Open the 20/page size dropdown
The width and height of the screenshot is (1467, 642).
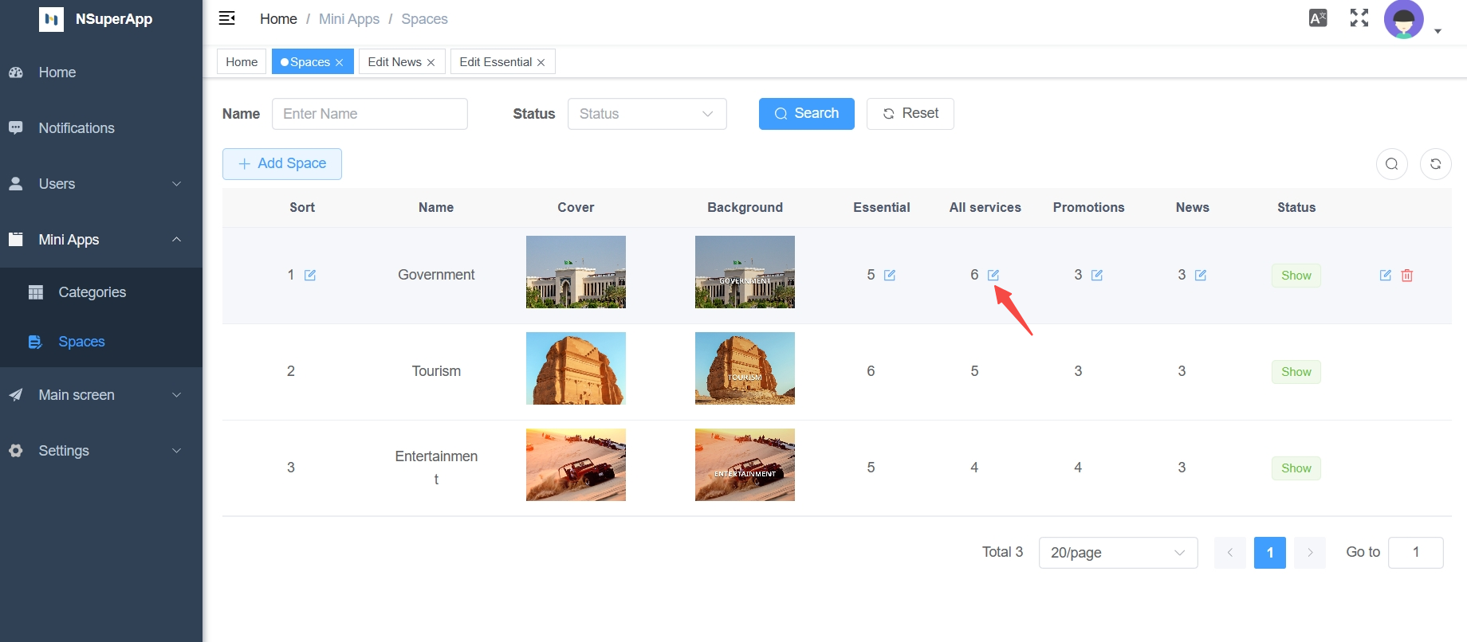pyautogui.click(x=1118, y=553)
